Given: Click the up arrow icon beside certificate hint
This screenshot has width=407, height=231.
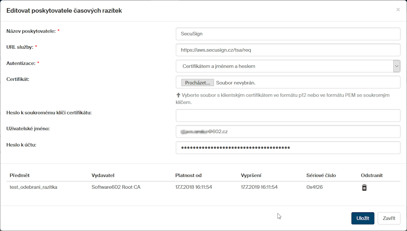Looking at the screenshot, I should [178, 95].
